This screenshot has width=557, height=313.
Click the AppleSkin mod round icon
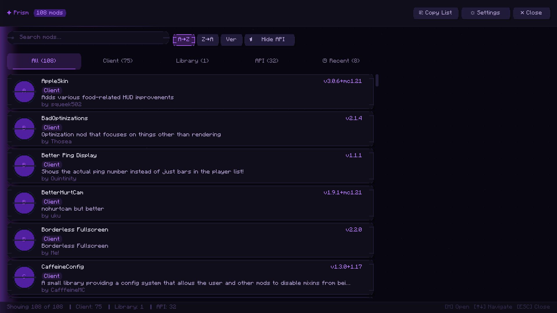point(24,92)
